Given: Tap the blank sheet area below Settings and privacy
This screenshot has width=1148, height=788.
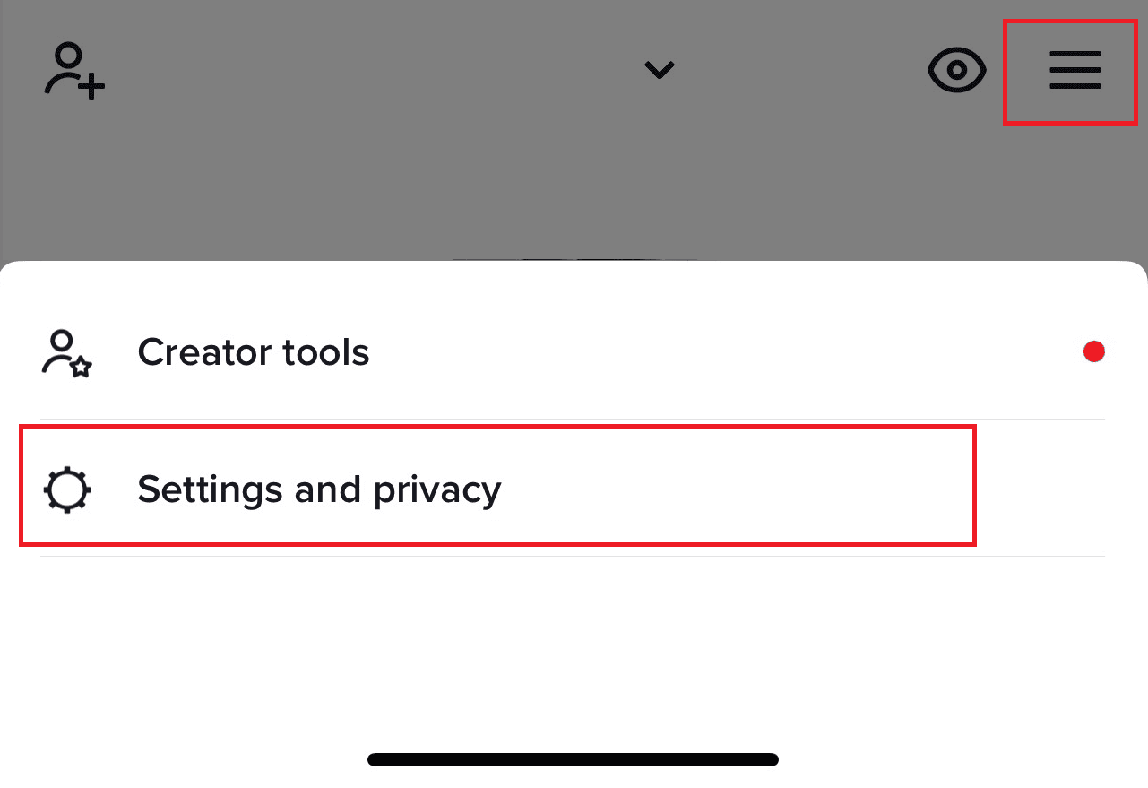Looking at the screenshot, I should tap(574, 645).
